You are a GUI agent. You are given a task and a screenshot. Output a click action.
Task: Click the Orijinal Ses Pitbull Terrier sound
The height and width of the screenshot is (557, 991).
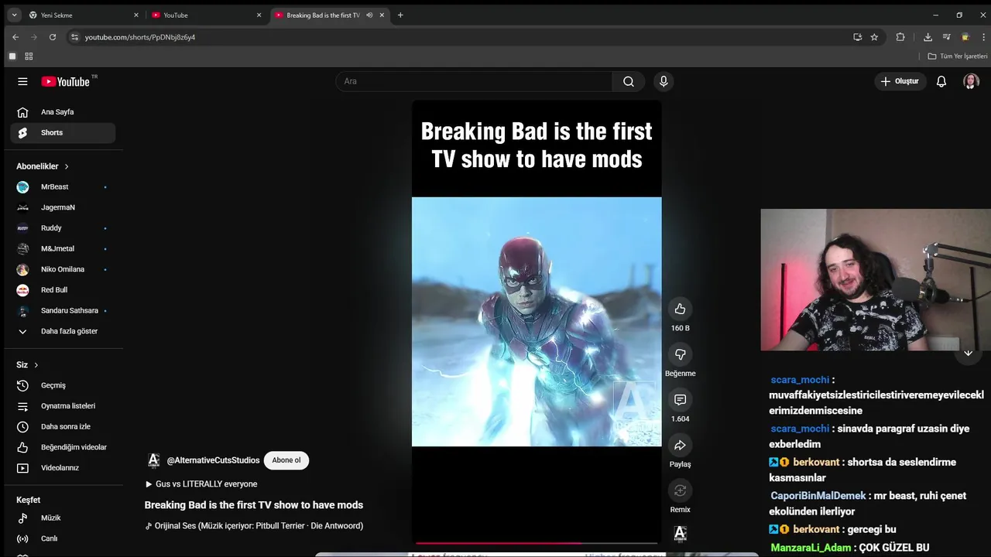pos(254,526)
